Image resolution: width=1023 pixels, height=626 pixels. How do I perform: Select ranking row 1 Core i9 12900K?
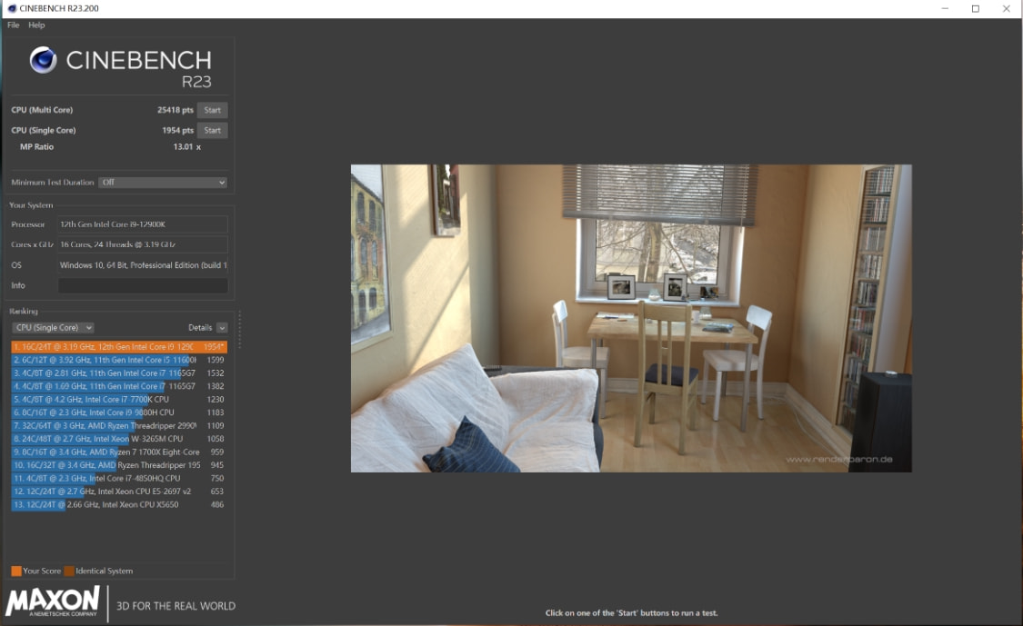(x=119, y=347)
